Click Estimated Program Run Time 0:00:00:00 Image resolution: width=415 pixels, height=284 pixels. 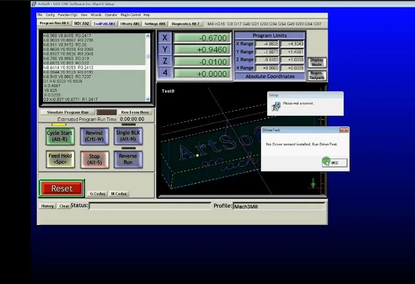tap(132, 119)
